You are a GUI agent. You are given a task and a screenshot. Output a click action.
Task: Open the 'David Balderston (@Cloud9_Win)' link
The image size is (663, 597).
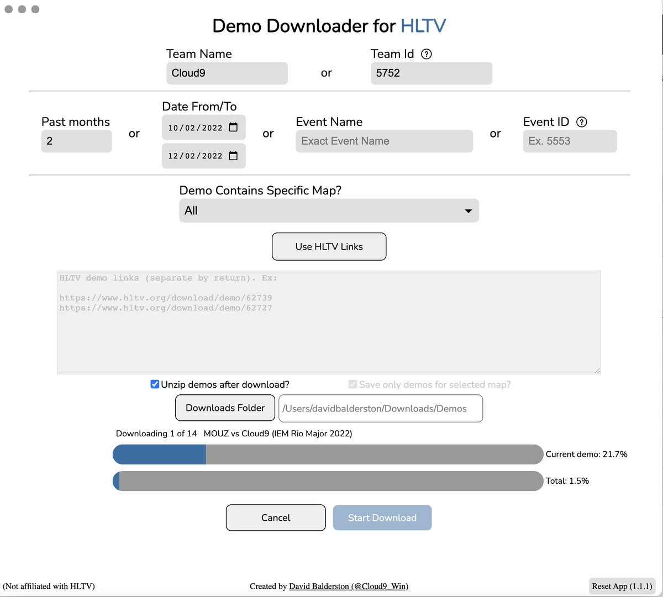click(349, 586)
